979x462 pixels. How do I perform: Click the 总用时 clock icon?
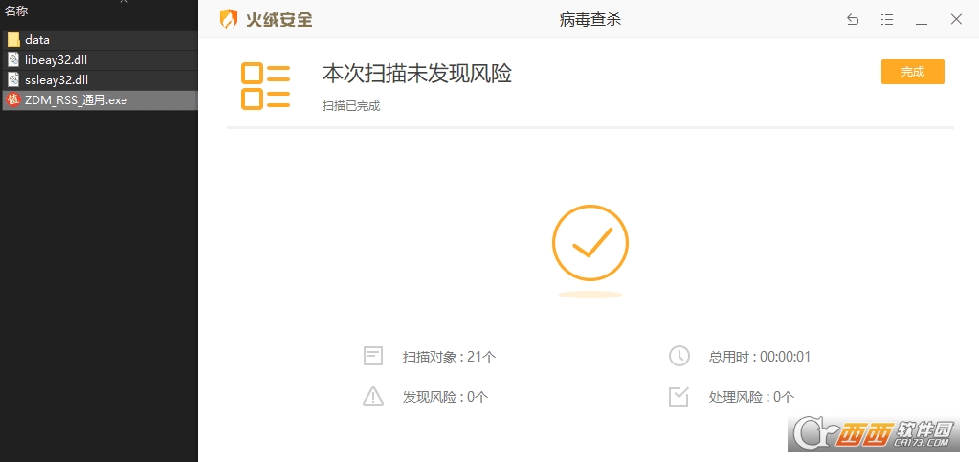tap(679, 357)
